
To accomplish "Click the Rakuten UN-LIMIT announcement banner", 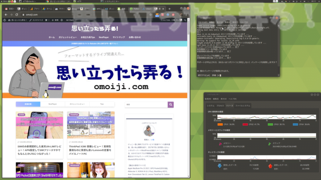I will (95, 44).
